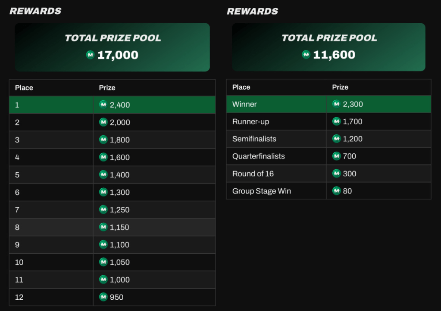Click the coin icon next to 2,400
The height and width of the screenshot is (311, 441).
tap(103, 105)
